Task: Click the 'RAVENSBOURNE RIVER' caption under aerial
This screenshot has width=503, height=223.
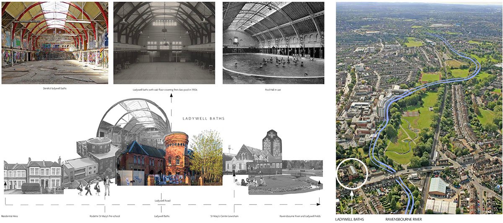Action: pos(405,218)
